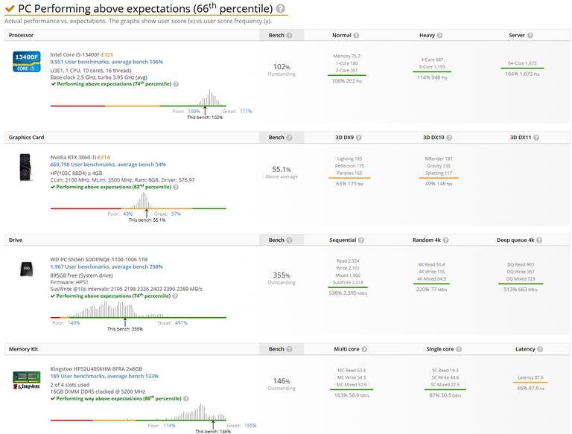The image size is (572, 434).
Task: Click help icon by processor 74th percentile text
Action: [176, 84]
